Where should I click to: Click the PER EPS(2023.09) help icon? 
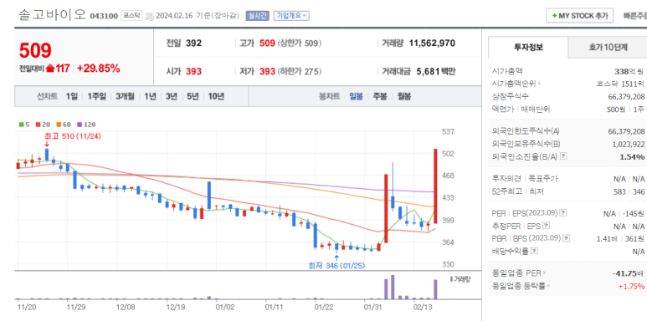(x=563, y=213)
